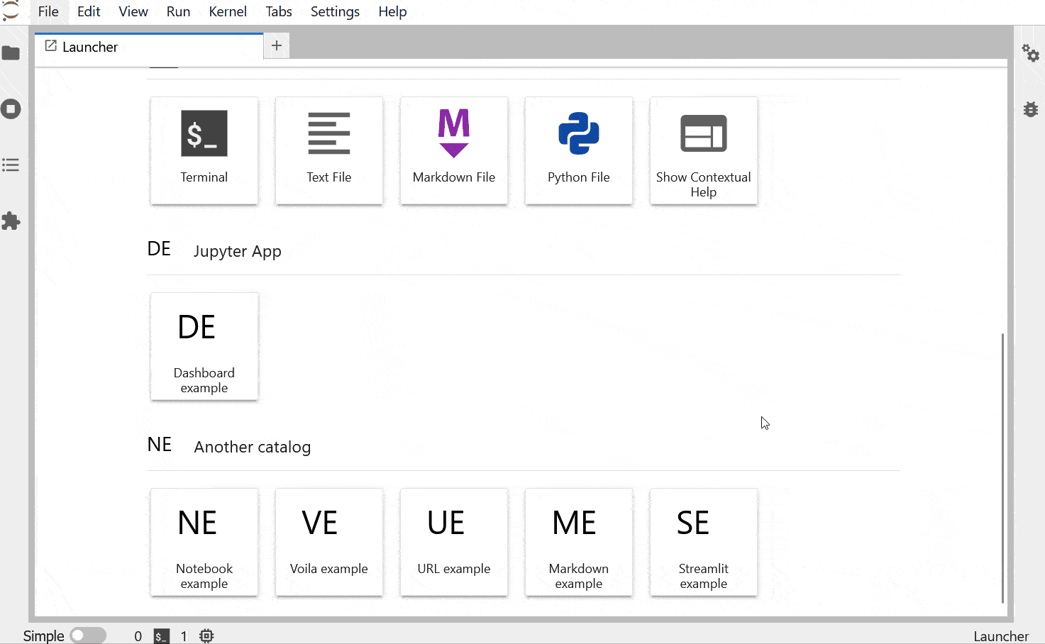This screenshot has height=644, width=1045.
Task: Open the View menu
Action: tap(133, 11)
